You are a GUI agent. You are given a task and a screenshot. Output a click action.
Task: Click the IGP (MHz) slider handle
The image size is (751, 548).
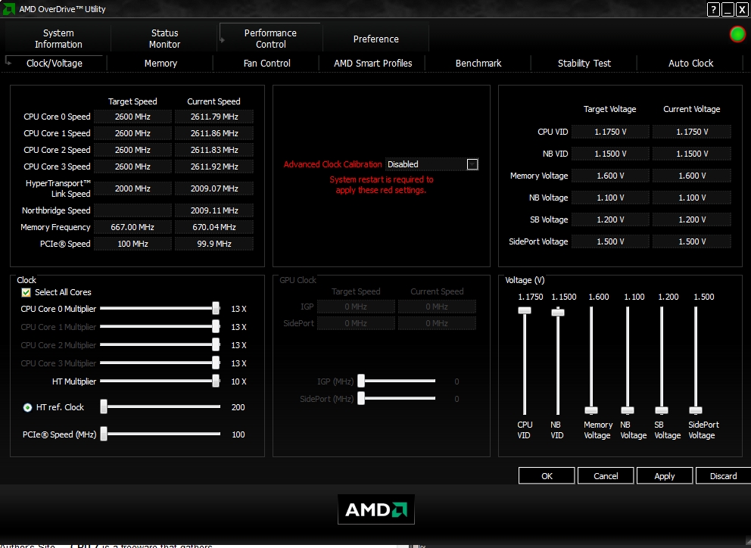361,381
